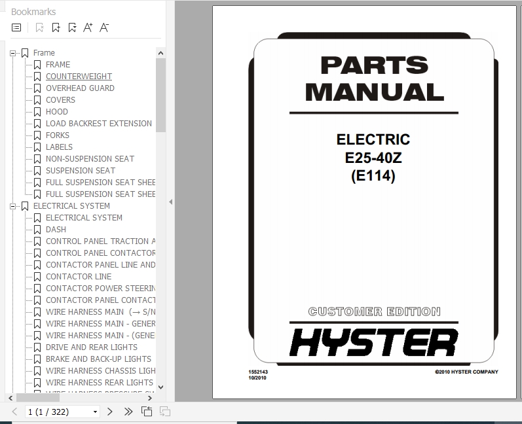Open CONTACTOR PANEL LINE AND bookmark
522x424 pixels.
(x=100, y=265)
